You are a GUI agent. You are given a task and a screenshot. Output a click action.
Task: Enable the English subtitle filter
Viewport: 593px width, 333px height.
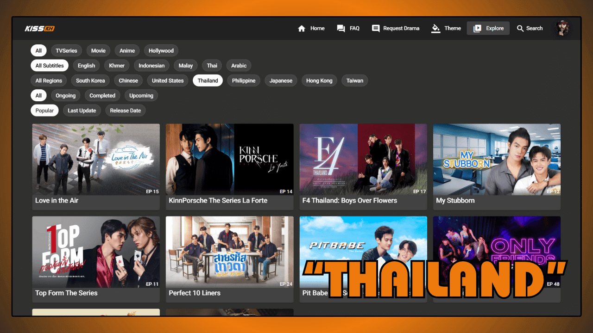86,66
